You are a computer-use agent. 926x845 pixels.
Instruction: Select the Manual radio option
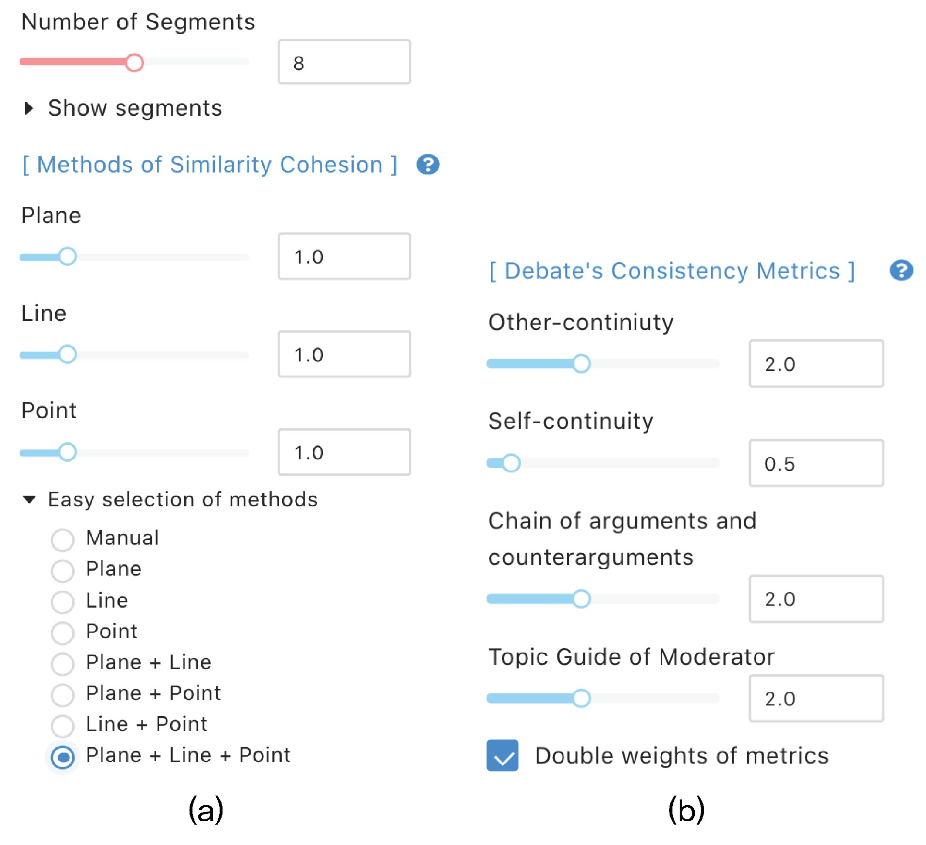(x=63, y=540)
